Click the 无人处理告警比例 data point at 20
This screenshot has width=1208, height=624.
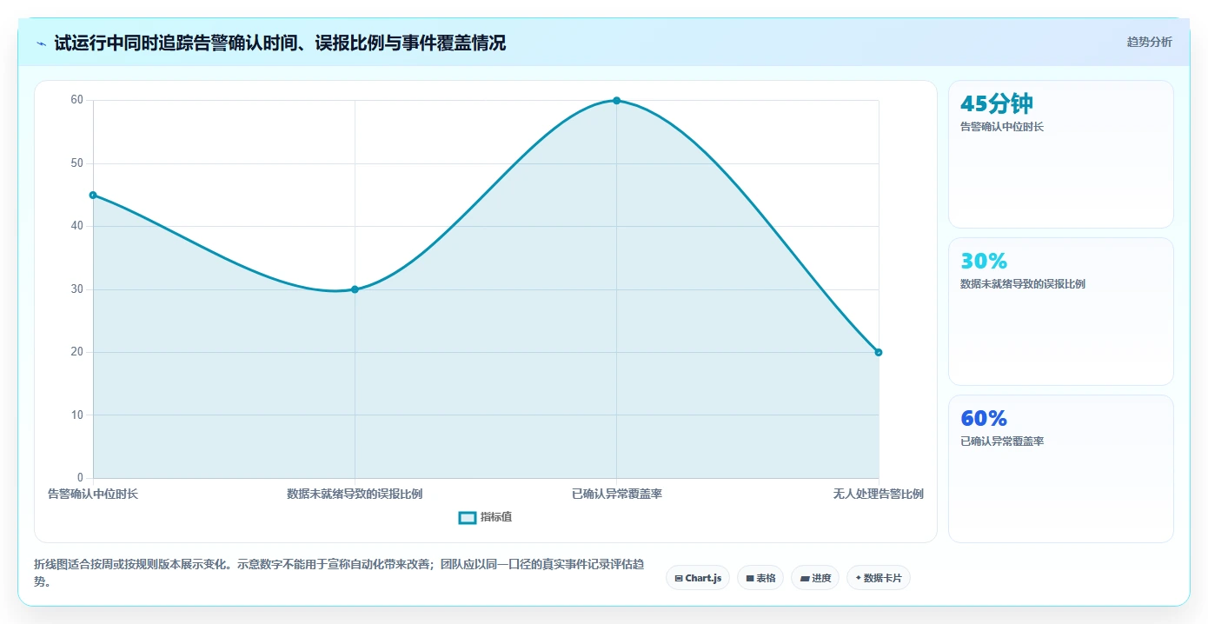878,352
